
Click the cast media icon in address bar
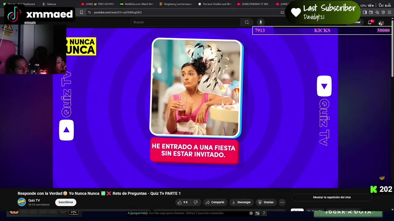(282, 12)
